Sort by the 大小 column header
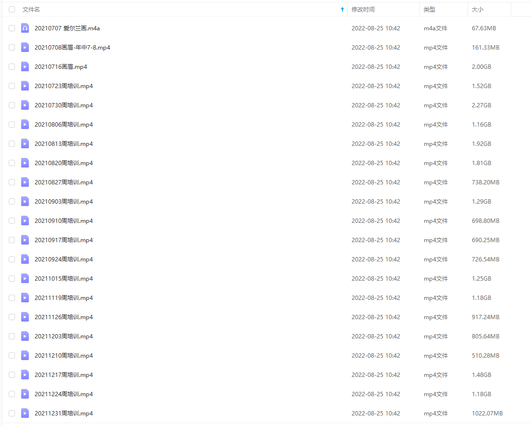Viewport: 531px width, 427px height. click(477, 9)
